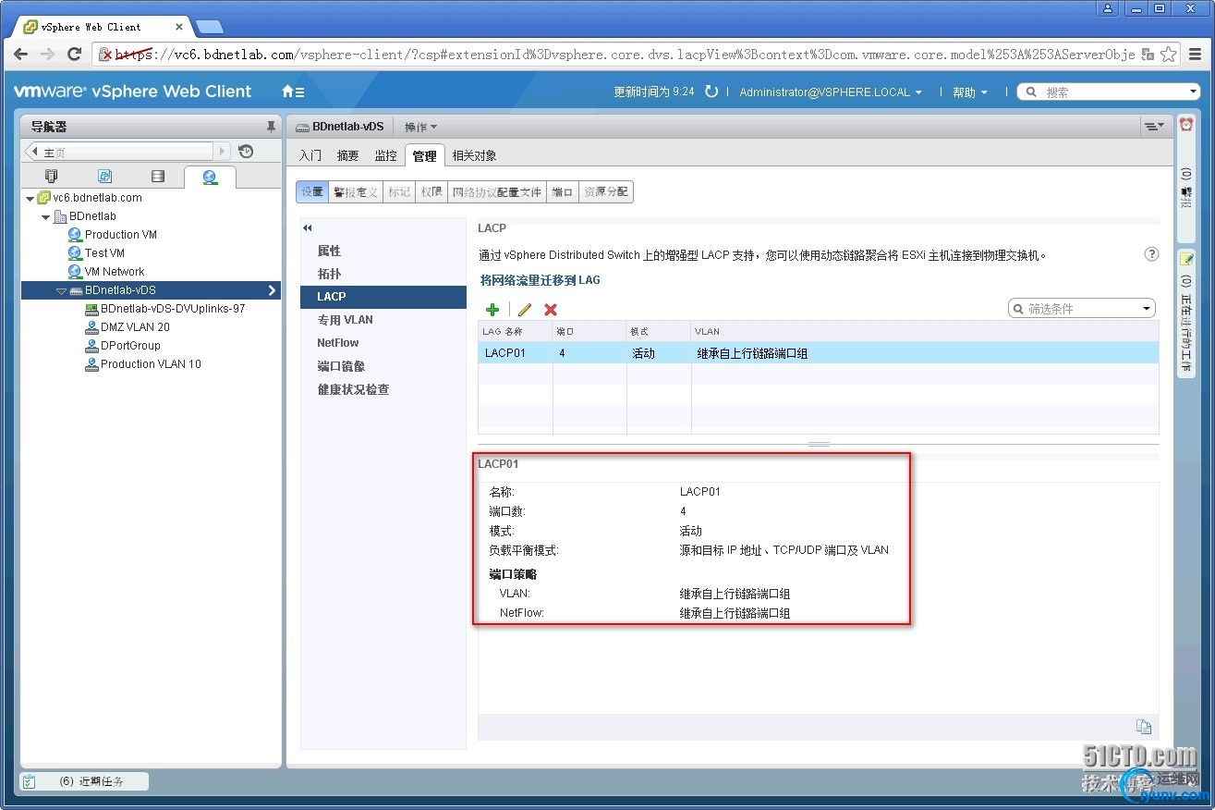Screen dimensions: 1215x810
Task: Open 筛选条件 filter dropdown arrow
Action: pyautogui.click(x=1147, y=309)
